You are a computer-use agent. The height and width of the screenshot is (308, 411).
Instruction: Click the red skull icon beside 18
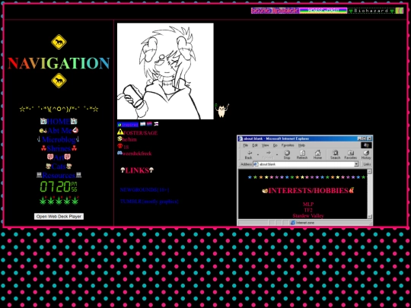[119, 146]
